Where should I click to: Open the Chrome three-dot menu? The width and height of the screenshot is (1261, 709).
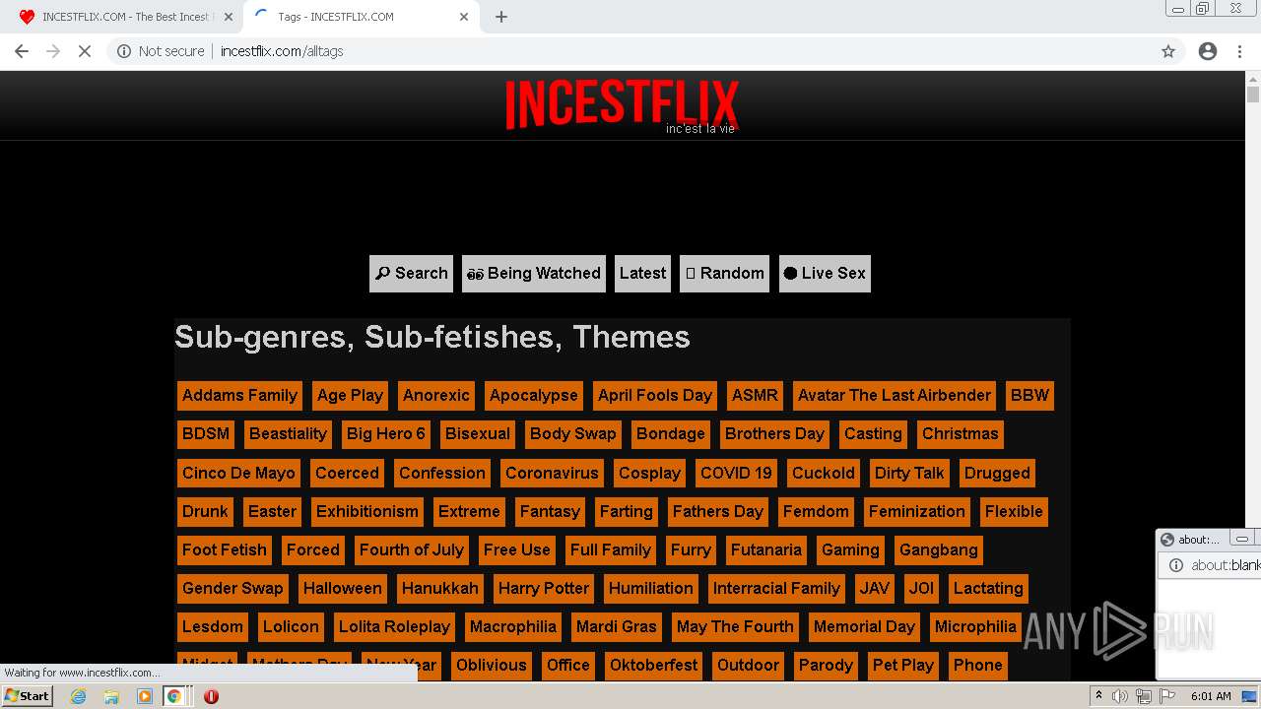(1239, 51)
